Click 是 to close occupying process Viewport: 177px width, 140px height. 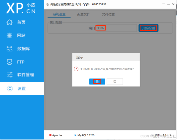coord(97,82)
